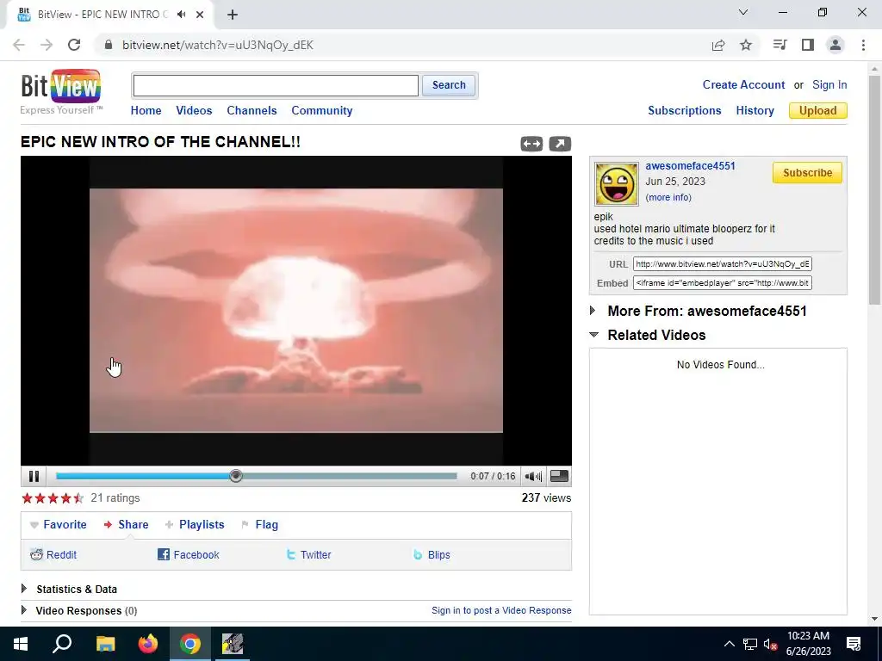Open File Explorer from the taskbar
This screenshot has width=882, height=661.
point(105,644)
